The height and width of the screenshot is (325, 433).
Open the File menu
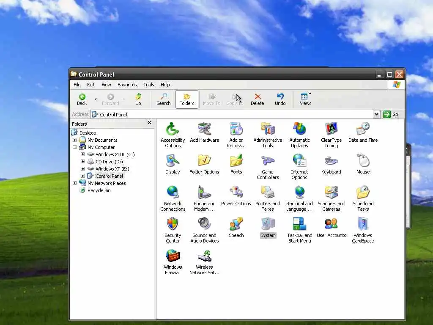click(77, 85)
